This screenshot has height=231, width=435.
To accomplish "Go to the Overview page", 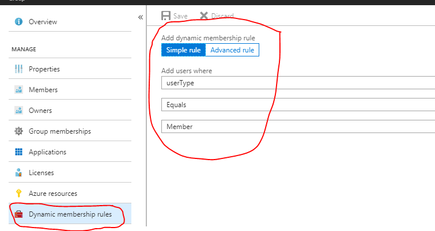I will [x=43, y=22].
